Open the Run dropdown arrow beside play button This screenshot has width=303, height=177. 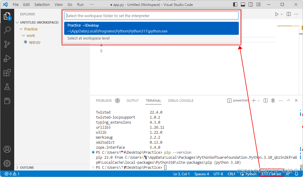(x=282, y=14)
